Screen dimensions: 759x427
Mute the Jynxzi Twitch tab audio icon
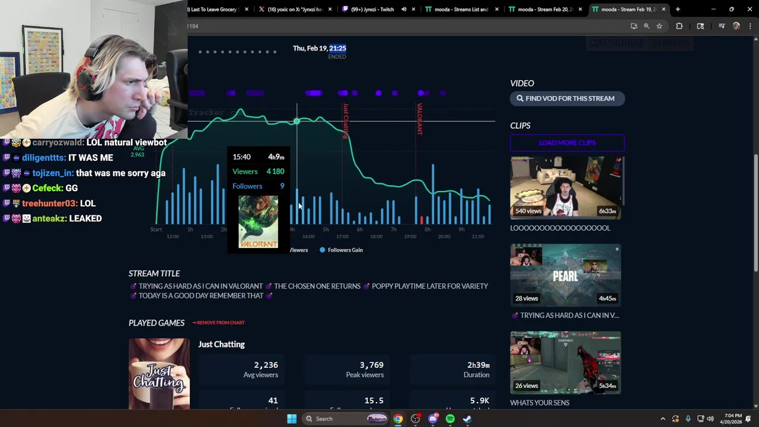(x=404, y=9)
